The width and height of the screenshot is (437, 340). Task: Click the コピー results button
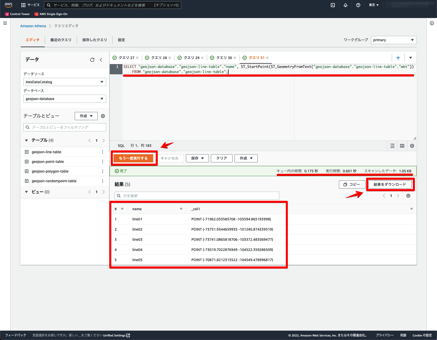coord(352,185)
